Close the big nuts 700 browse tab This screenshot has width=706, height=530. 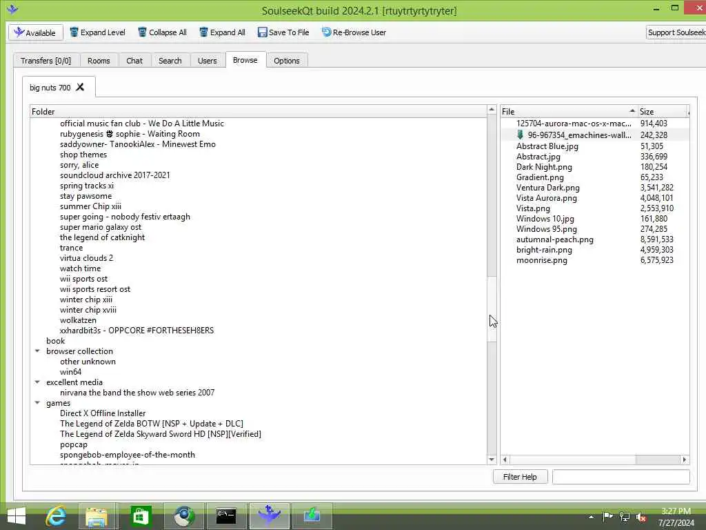[x=80, y=87]
